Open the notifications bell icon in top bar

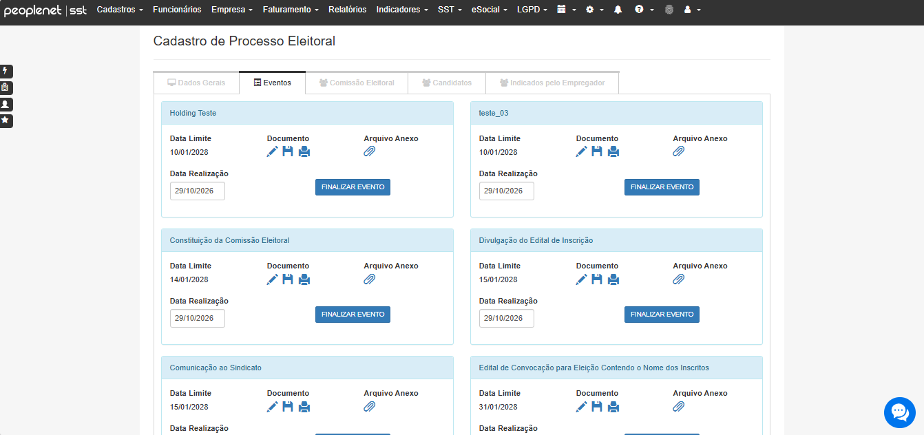(618, 10)
